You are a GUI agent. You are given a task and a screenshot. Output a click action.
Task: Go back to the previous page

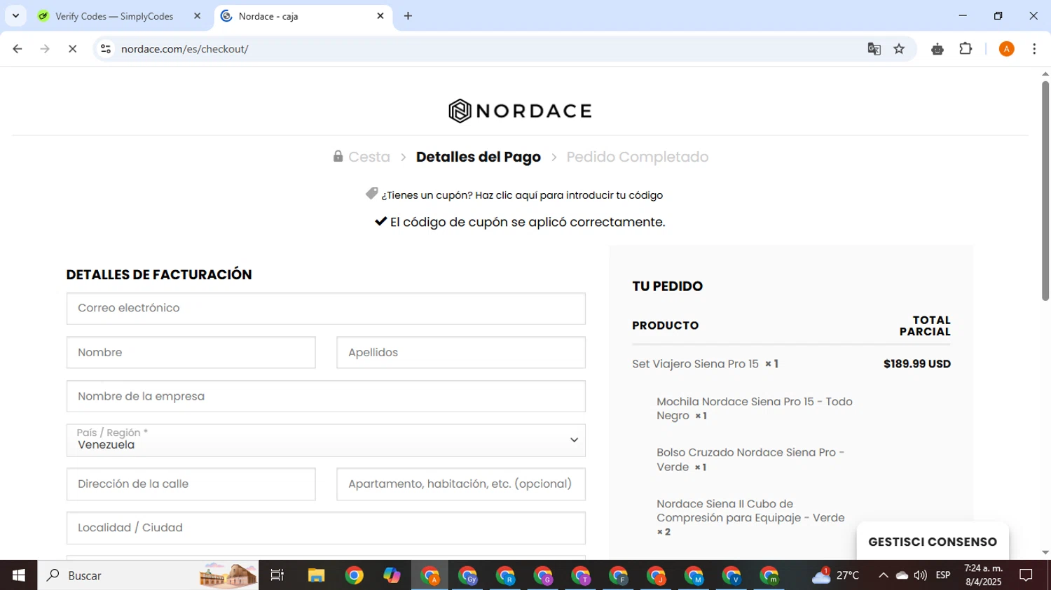pos(18,49)
